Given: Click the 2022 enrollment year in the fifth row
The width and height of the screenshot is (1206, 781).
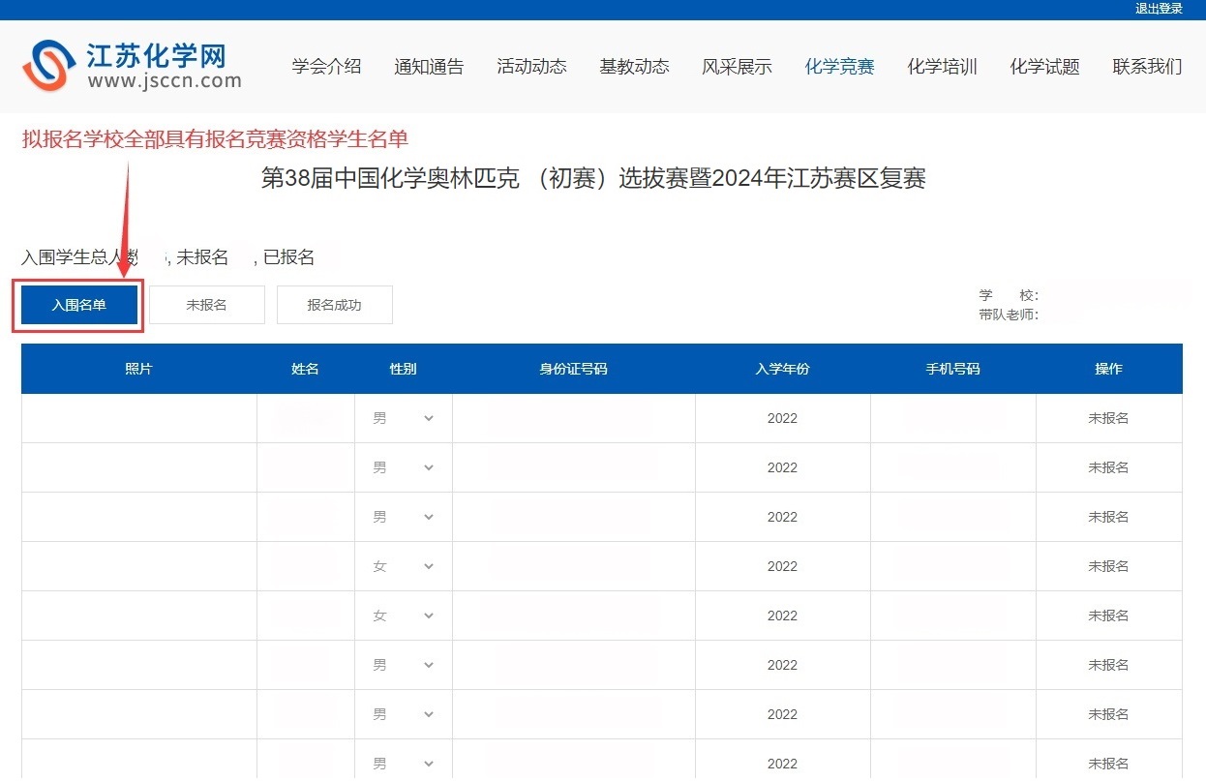Looking at the screenshot, I should pos(782,616).
